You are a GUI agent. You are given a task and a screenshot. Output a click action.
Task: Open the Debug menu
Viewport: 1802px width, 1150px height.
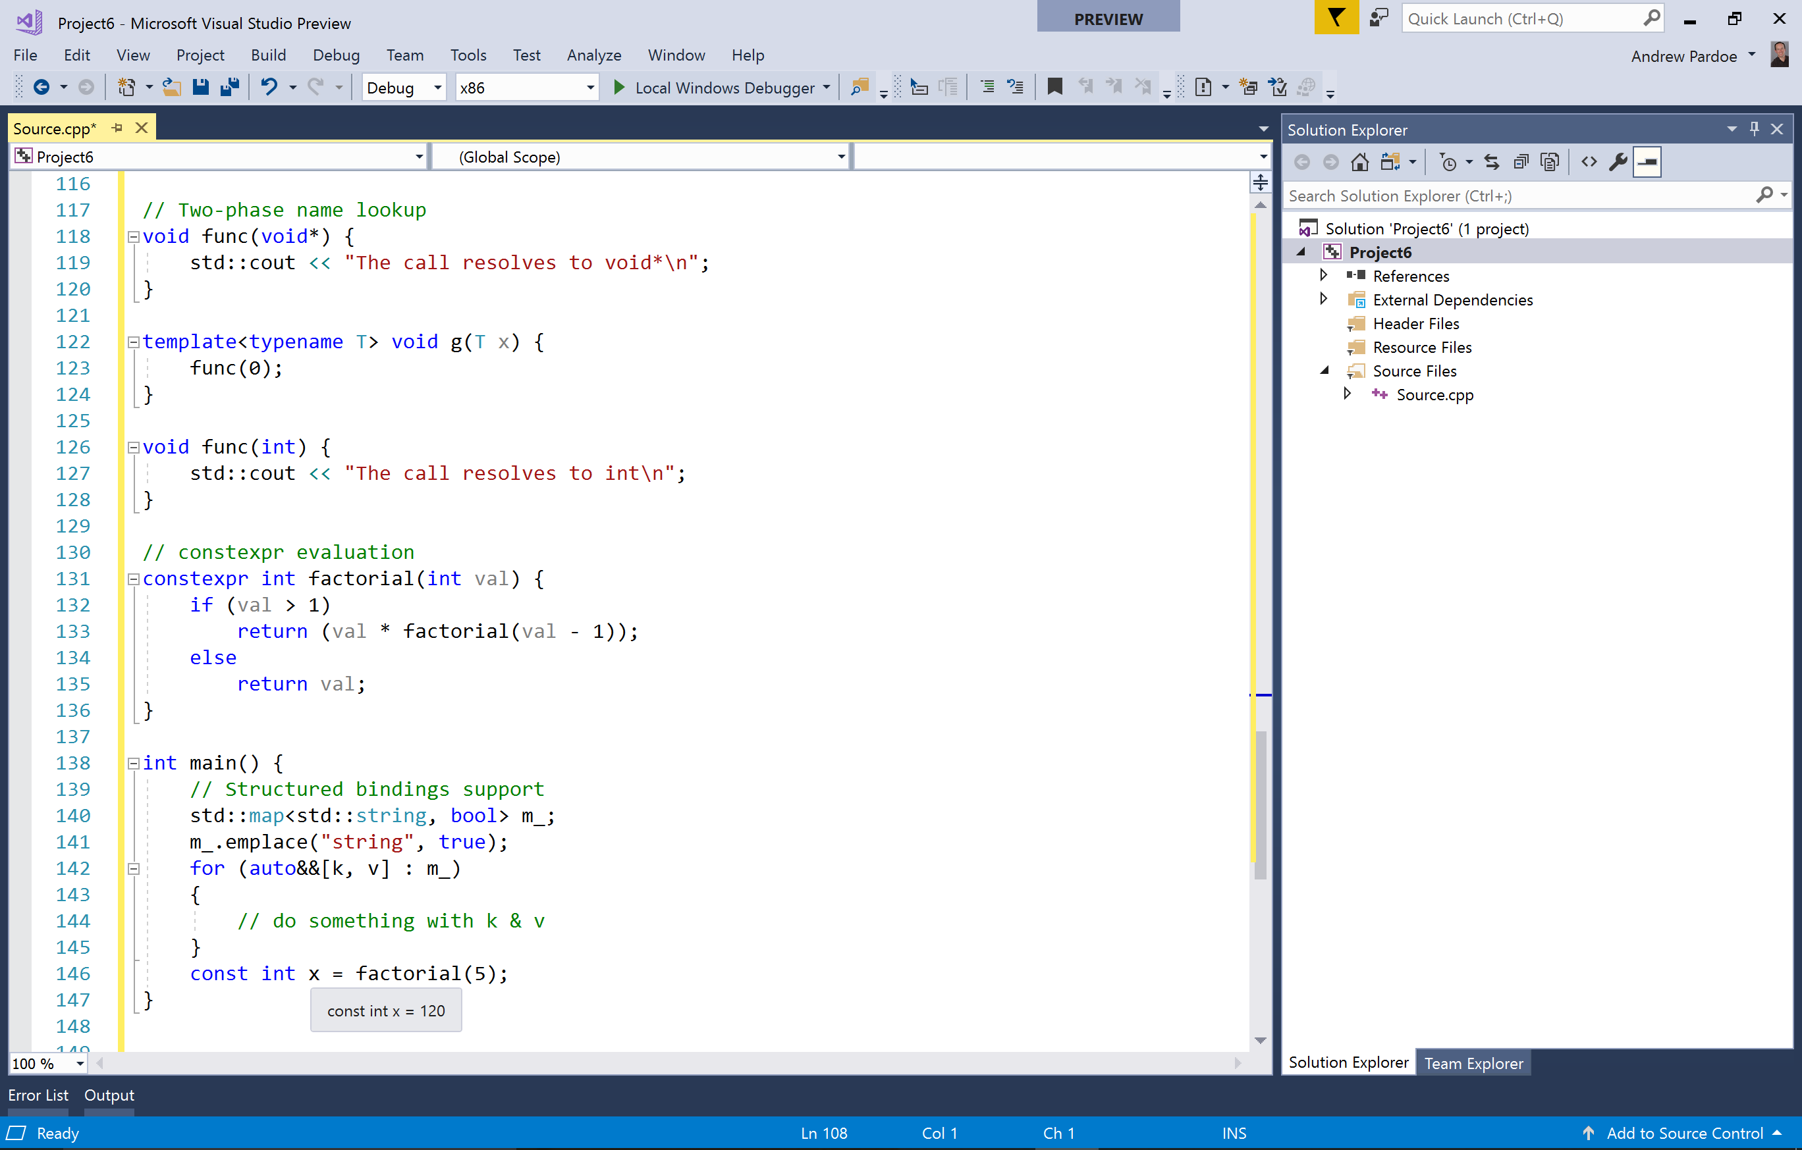[x=336, y=55]
